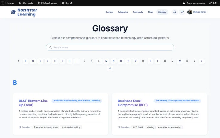
Task: Open BLUF (Bottom Line Up Front) term
Action: point(33,103)
